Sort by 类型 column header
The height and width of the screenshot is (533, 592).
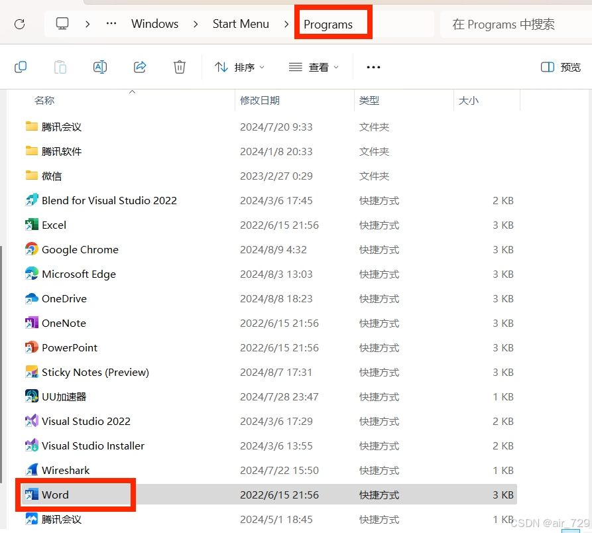point(369,100)
